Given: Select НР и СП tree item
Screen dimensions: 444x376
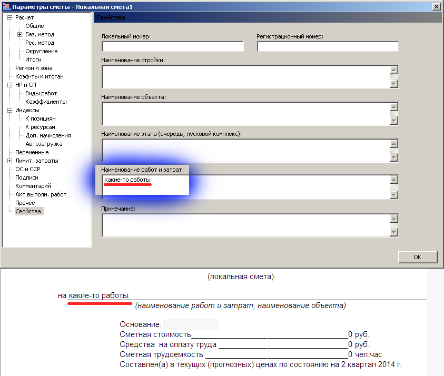Looking at the screenshot, I should 25,85.
